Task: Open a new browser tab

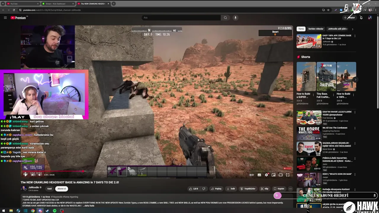Action: (x=114, y=4)
